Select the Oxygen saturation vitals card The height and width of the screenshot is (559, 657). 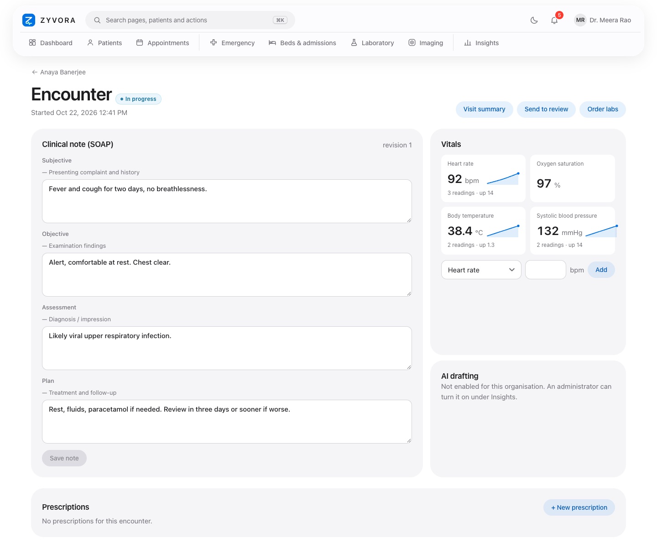pos(573,178)
